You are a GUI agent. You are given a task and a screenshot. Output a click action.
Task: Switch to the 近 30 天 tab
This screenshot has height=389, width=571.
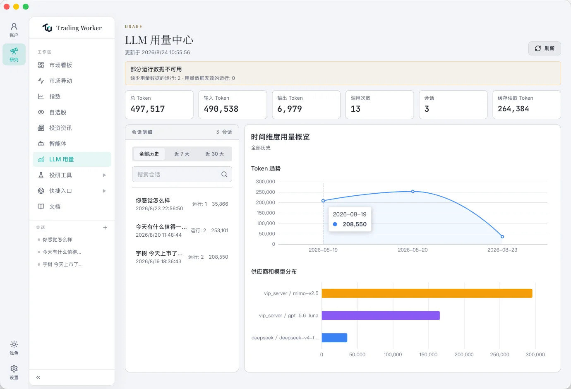(215, 154)
